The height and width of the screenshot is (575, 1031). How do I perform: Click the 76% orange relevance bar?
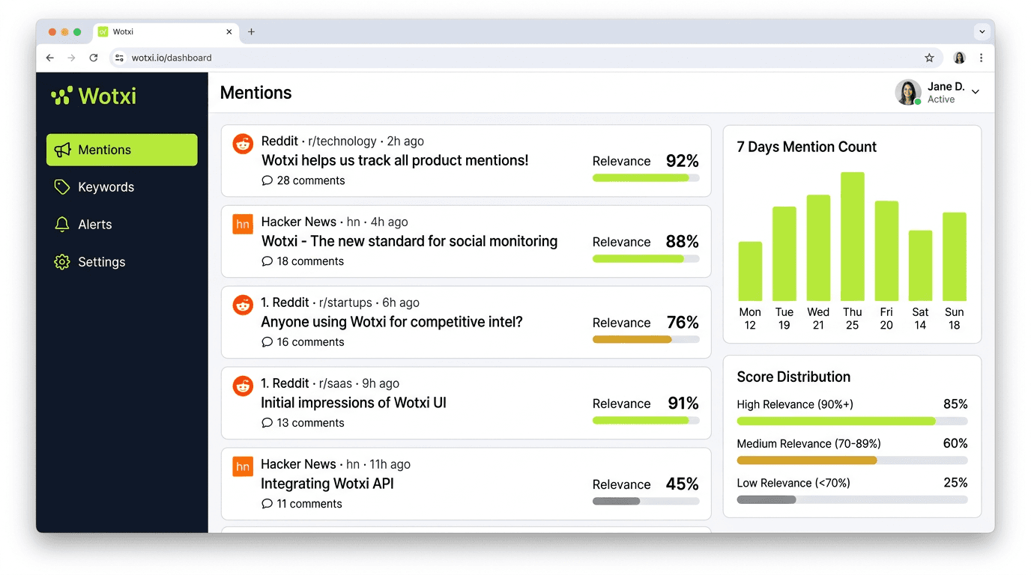pyautogui.click(x=646, y=340)
